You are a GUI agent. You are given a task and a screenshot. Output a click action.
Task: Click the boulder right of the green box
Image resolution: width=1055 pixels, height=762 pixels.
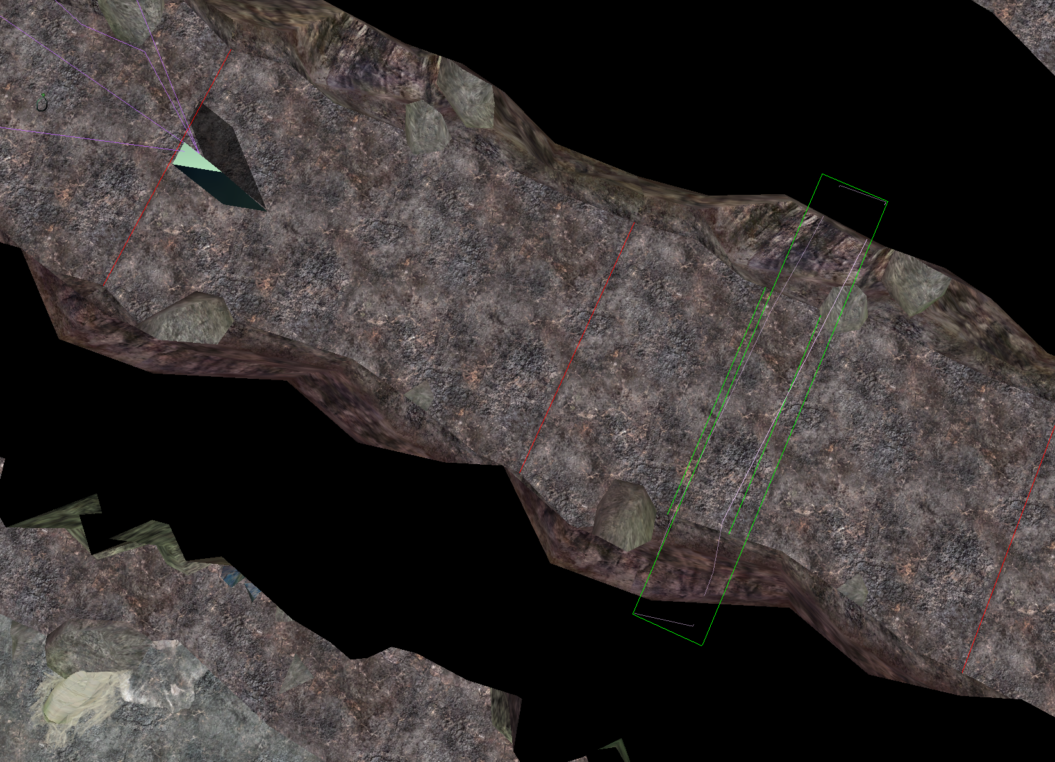pyautogui.click(x=915, y=281)
